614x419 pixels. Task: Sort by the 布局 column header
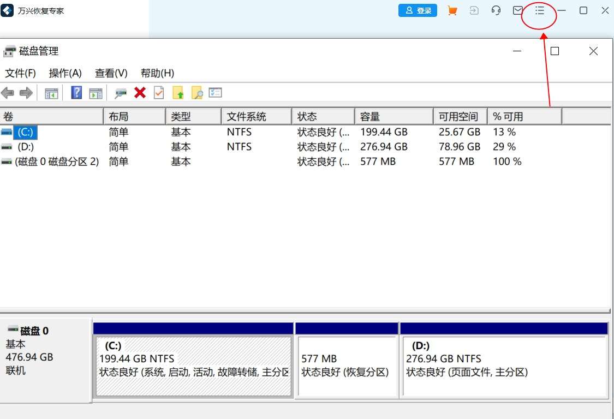(x=135, y=117)
